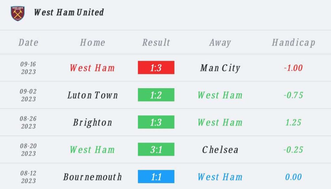The image size is (331, 189).
Task: Click the -1.00 handicap value
Action: (x=294, y=68)
